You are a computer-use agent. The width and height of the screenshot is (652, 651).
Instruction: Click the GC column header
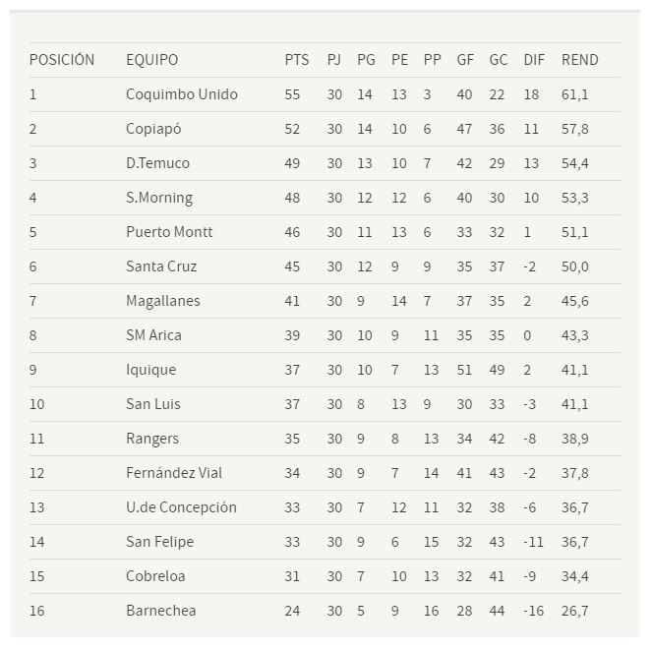coord(499,60)
